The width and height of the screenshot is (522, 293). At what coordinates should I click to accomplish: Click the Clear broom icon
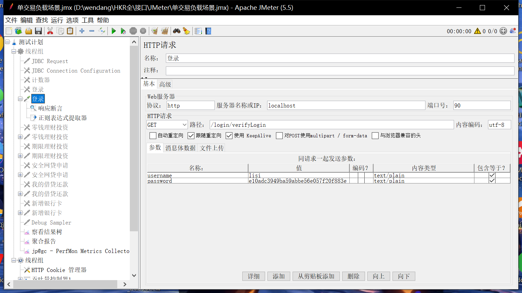[155, 31]
